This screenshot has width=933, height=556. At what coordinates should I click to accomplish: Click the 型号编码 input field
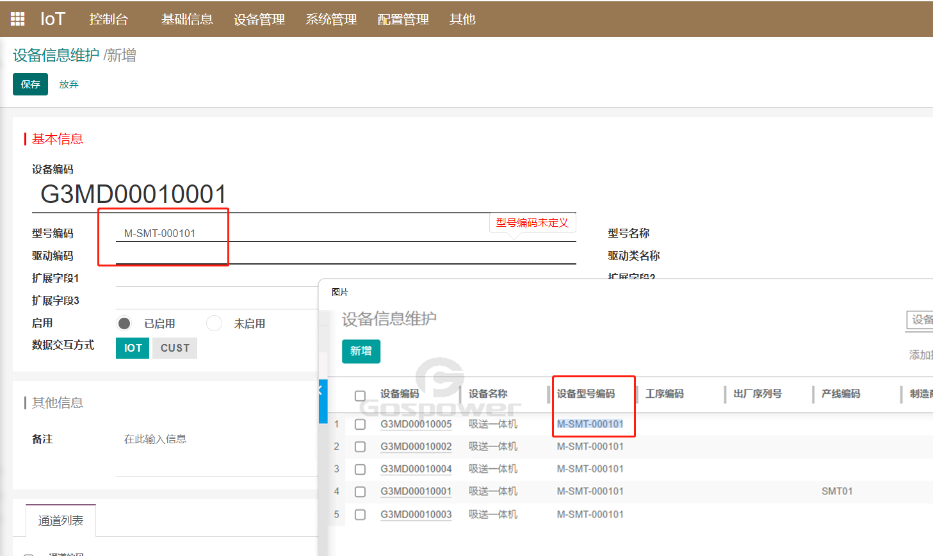point(346,233)
